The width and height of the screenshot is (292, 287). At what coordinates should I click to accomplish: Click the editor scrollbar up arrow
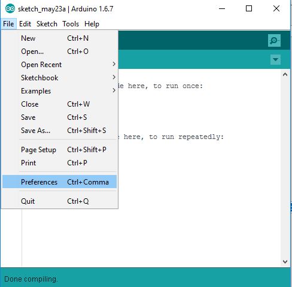285,74
